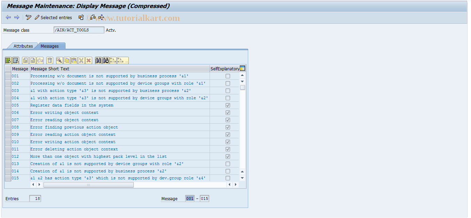The image size is (471, 218).
Task: Click the SelfExplanatory column header
Action: point(225,69)
